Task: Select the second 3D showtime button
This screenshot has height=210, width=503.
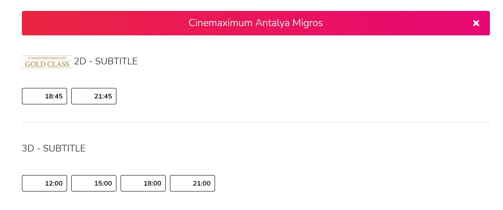Action: point(94,183)
